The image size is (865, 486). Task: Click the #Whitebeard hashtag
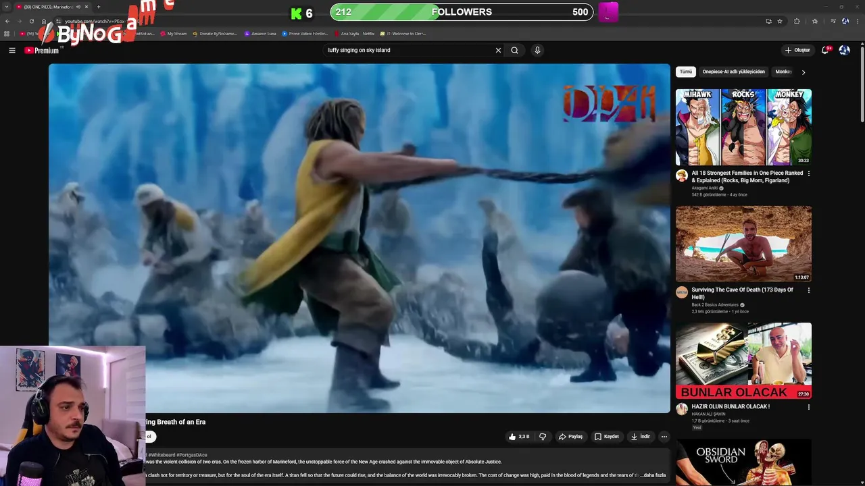(162, 455)
